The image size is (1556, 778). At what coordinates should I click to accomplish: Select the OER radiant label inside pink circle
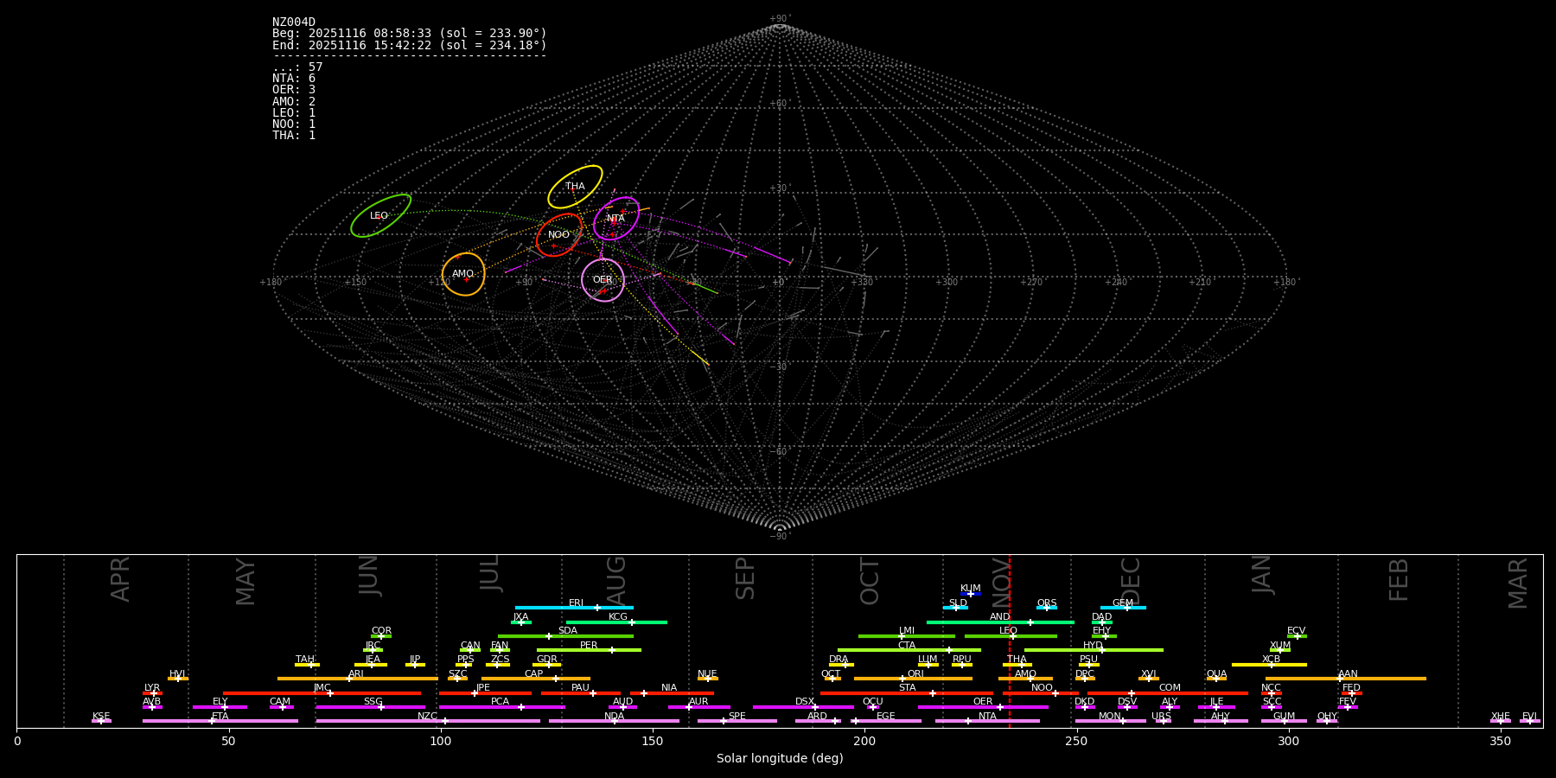[603, 280]
